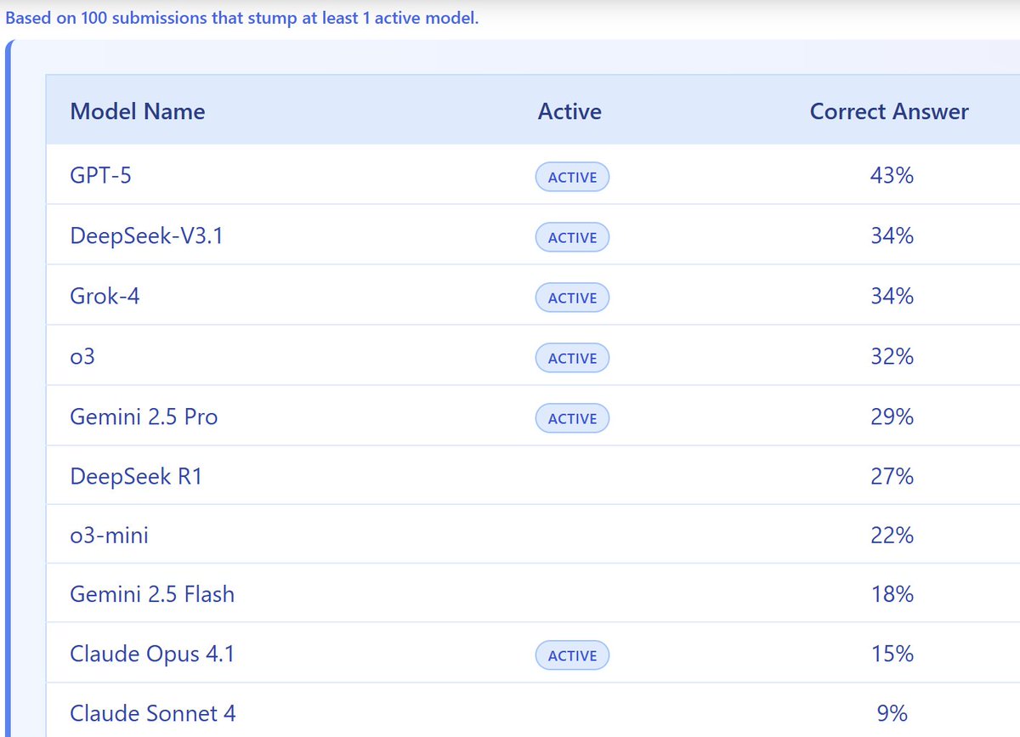Select the o3 model name

click(82, 358)
